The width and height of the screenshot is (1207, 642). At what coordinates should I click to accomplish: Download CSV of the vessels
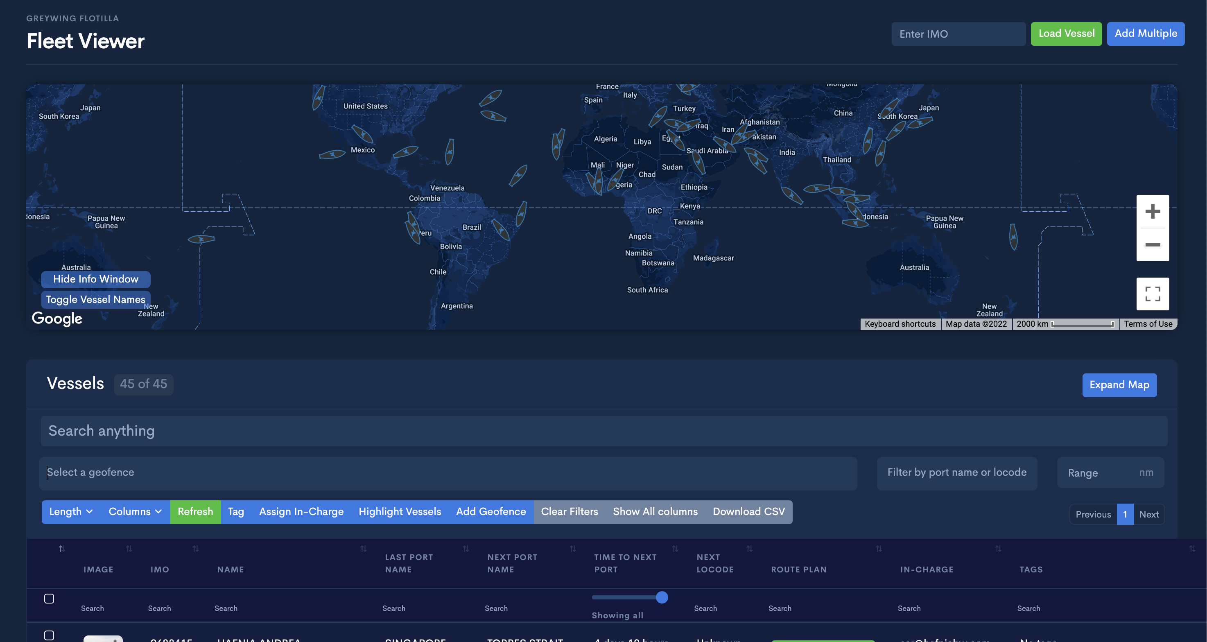[749, 512]
